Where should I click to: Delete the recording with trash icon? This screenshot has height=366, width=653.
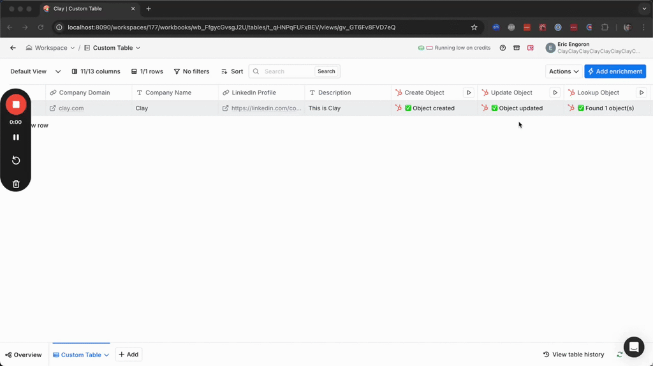[x=16, y=184]
